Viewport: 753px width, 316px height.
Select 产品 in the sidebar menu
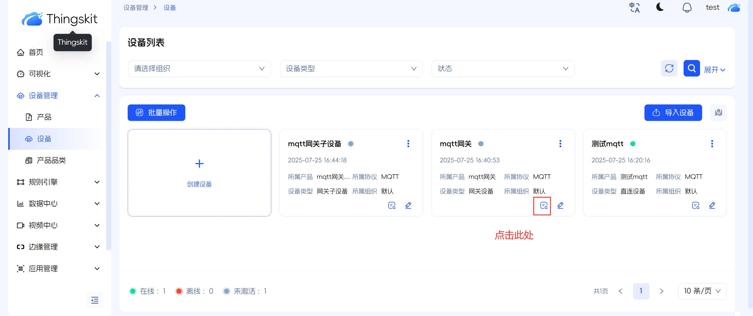click(x=44, y=117)
